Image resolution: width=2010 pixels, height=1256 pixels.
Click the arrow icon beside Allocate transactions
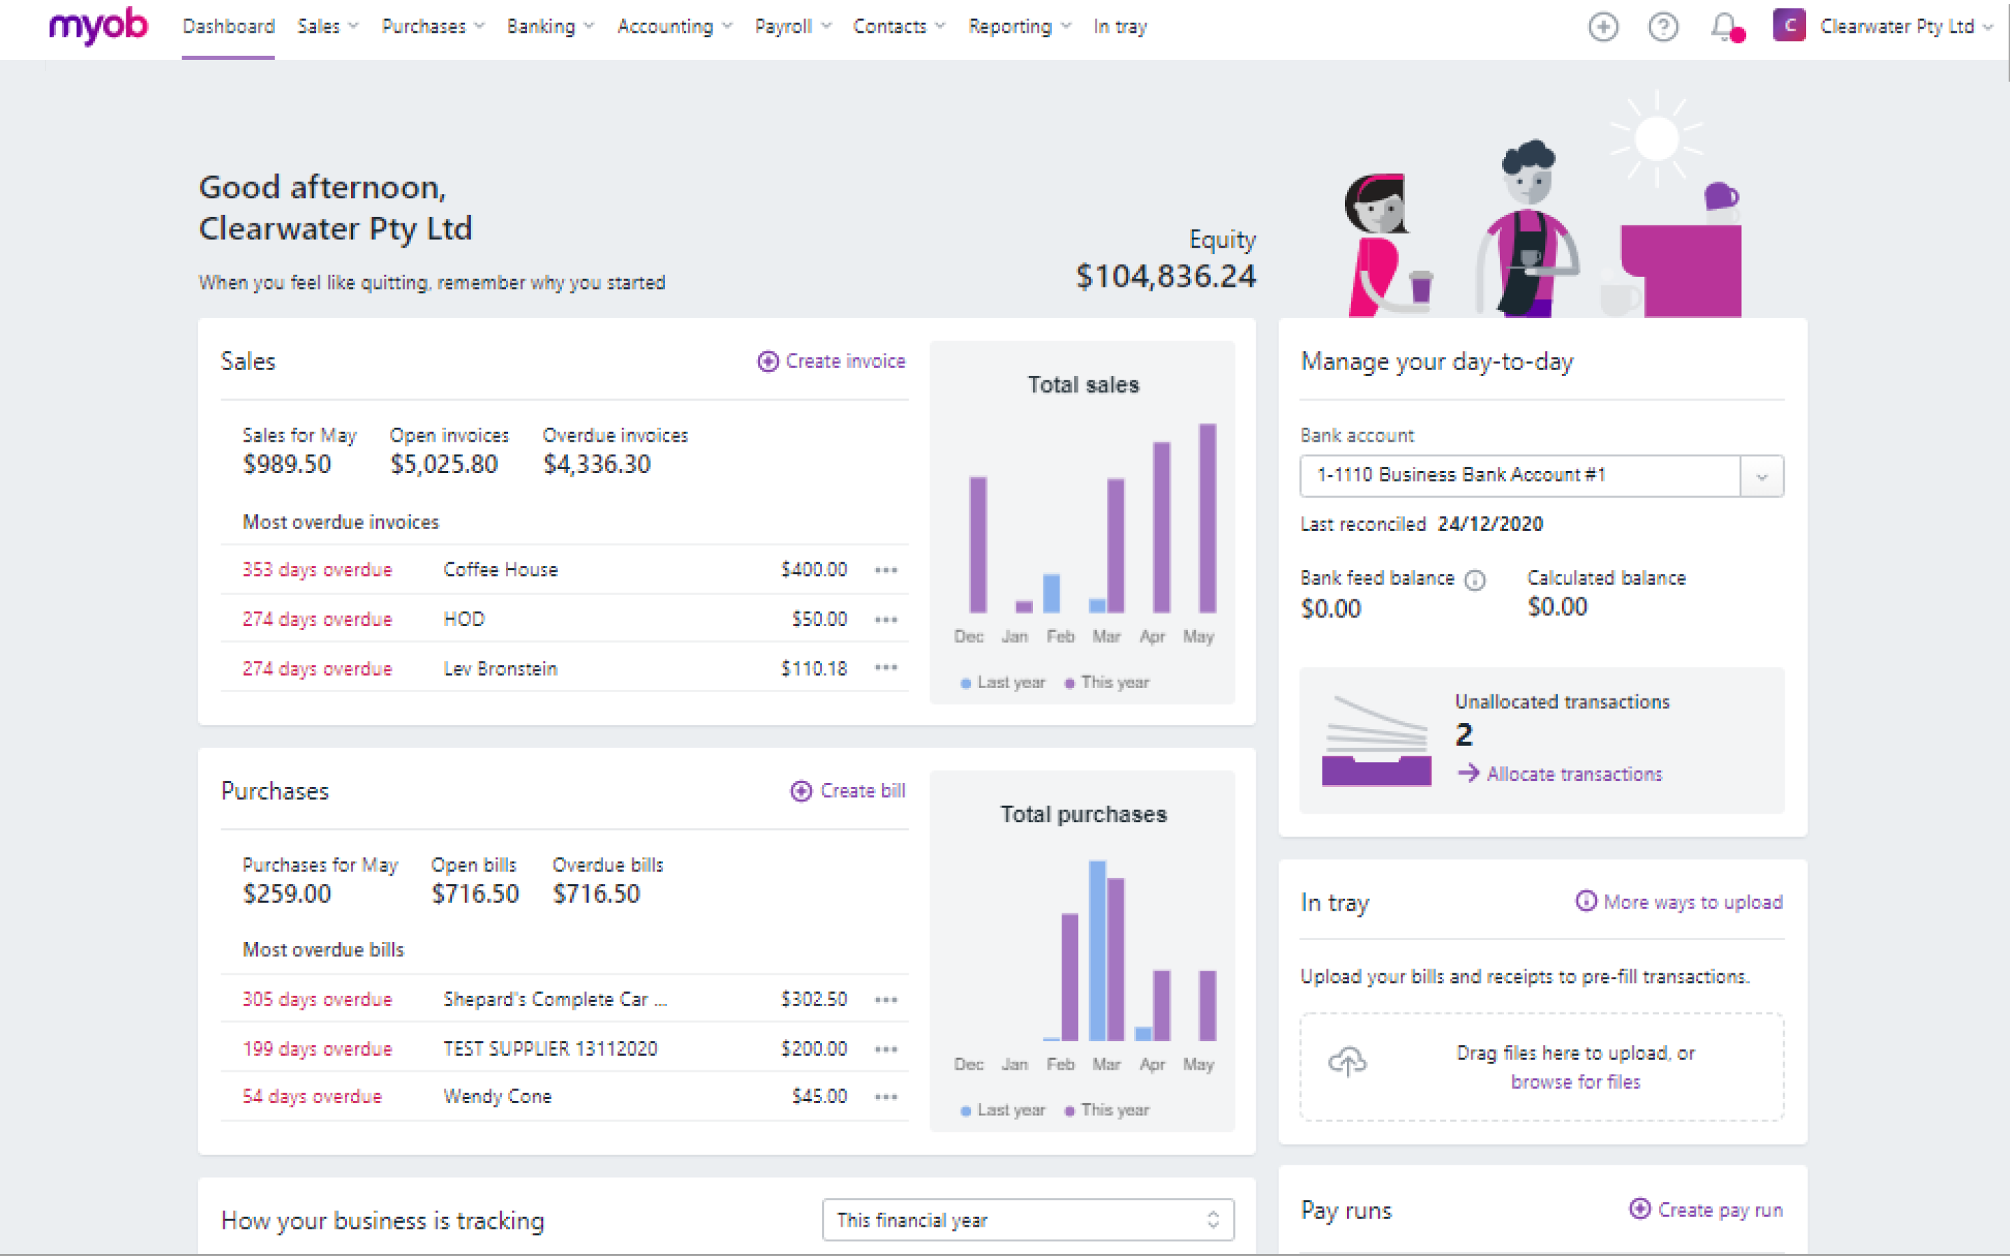[1468, 773]
